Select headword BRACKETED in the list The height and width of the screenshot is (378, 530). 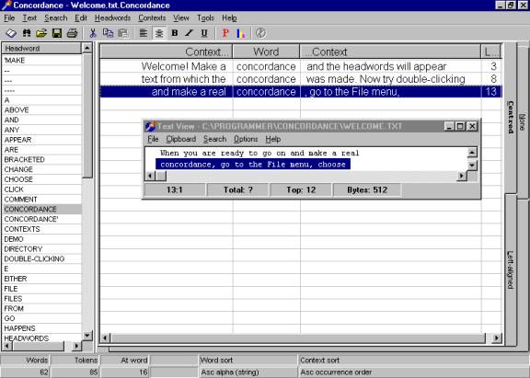tap(42, 159)
